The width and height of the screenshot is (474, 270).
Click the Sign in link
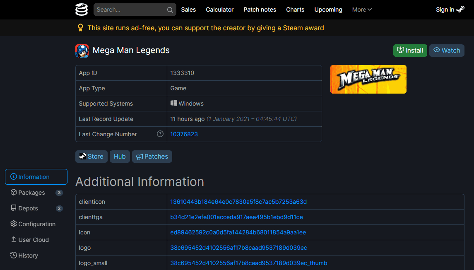[x=450, y=10]
